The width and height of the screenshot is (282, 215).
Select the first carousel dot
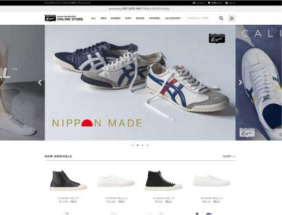(133, 145)
